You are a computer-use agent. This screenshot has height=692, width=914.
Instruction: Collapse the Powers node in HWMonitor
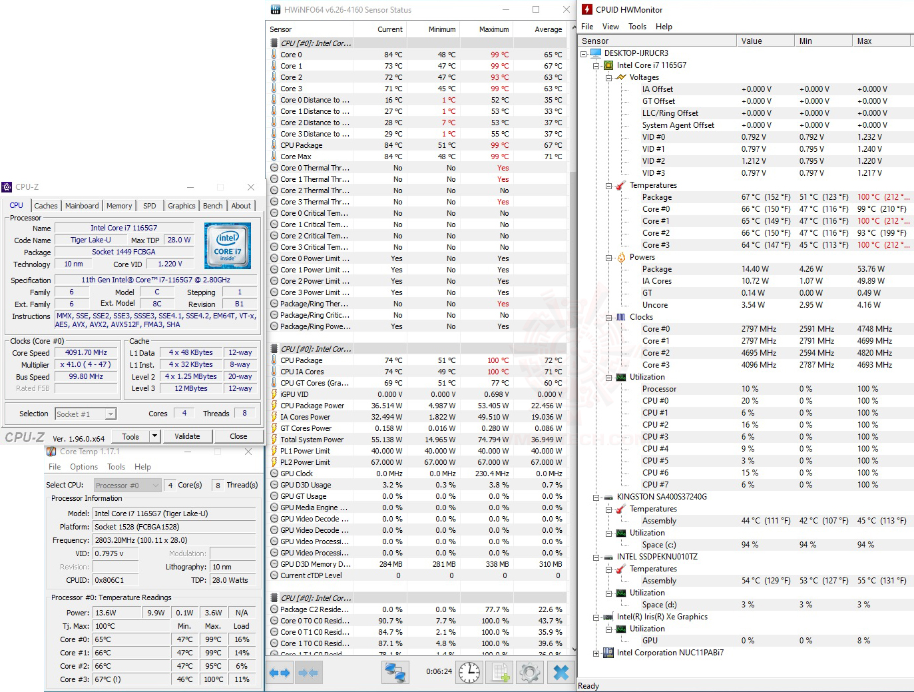pos(609,257)
